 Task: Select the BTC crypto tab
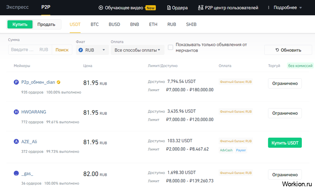[94, 24]
